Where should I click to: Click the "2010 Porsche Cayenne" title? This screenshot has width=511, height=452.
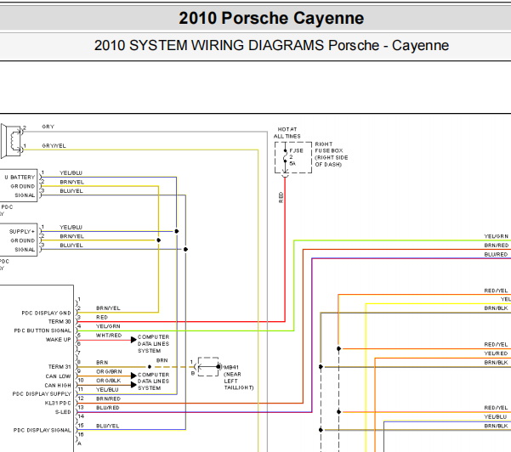pos(271,18)
